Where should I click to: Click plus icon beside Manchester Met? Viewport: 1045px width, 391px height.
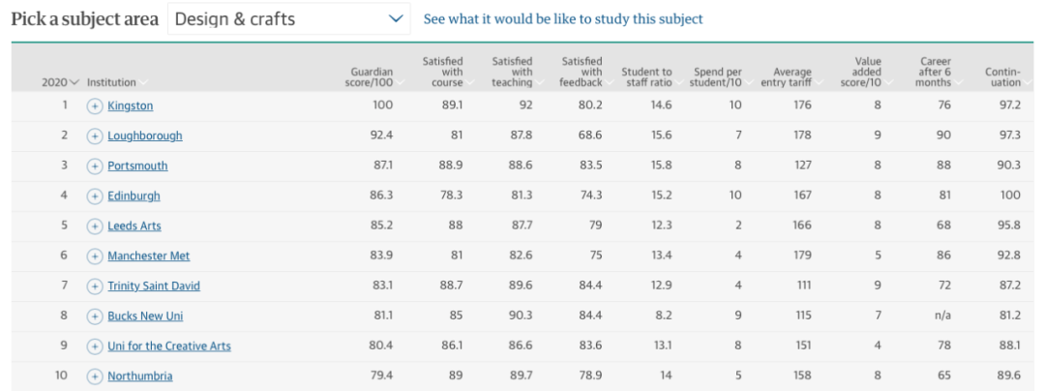[x=95, y=256]
